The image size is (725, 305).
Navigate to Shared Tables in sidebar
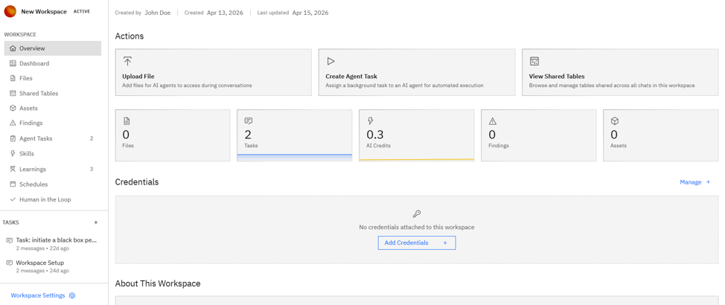(x=53, y=93)
